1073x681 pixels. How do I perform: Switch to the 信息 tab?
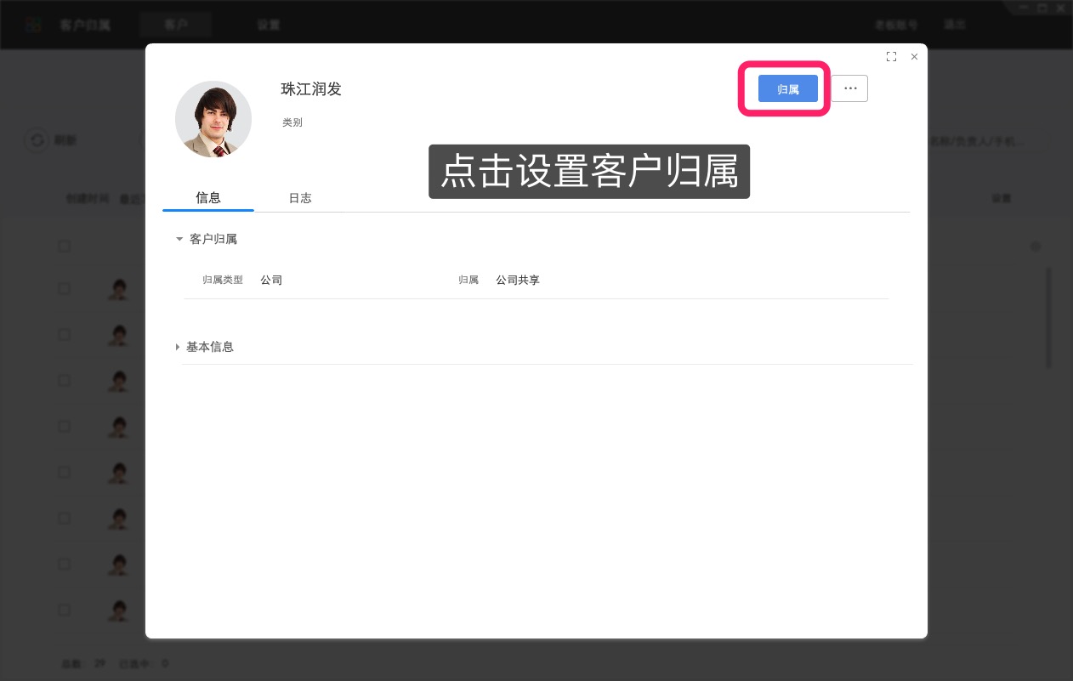[x=208, y=198]
